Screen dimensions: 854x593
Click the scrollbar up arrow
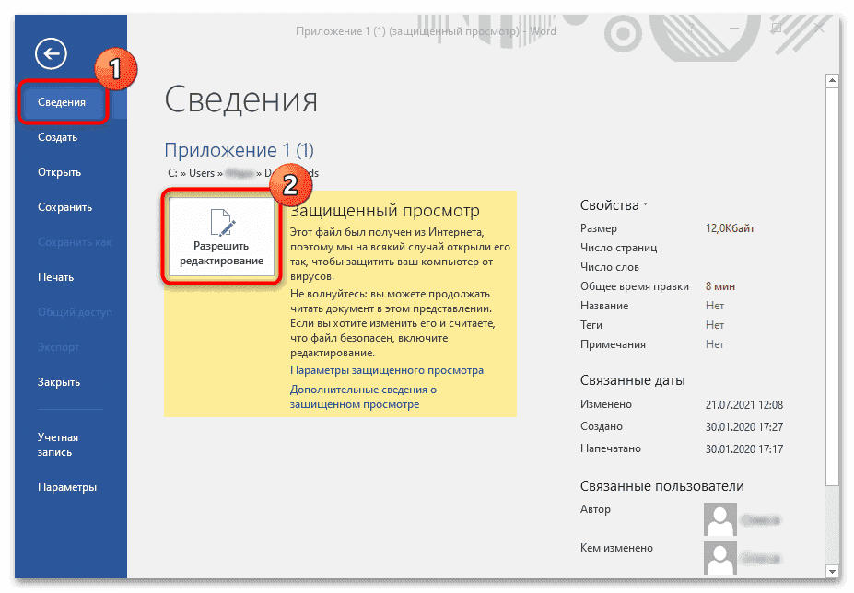(x=833, y=78)
